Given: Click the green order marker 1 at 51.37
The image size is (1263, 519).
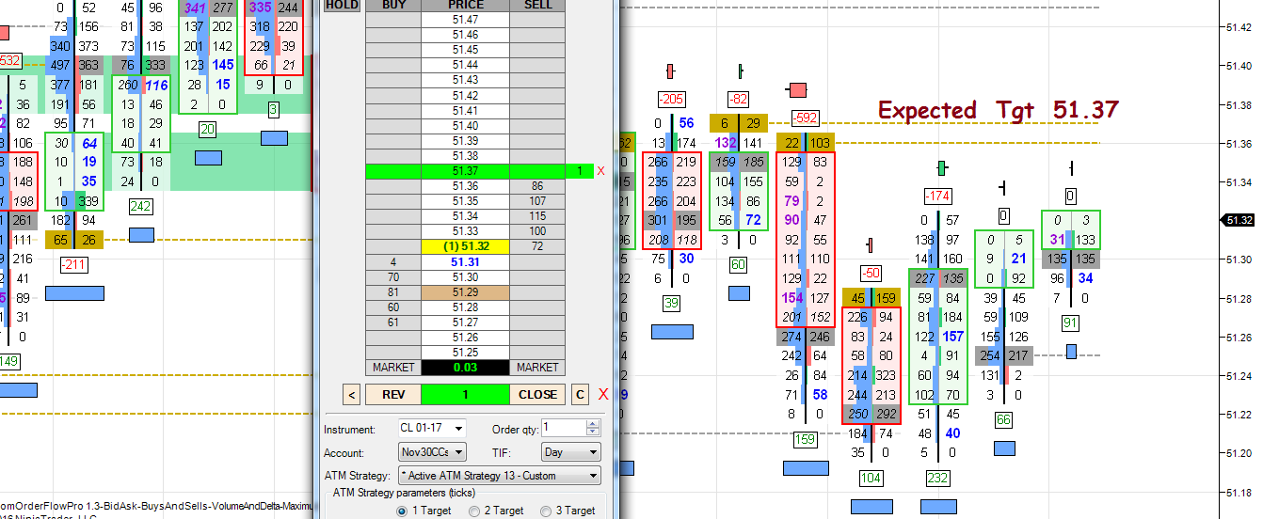Looking at the screenshot, I should pyautogui.click(x=580, y=171).
